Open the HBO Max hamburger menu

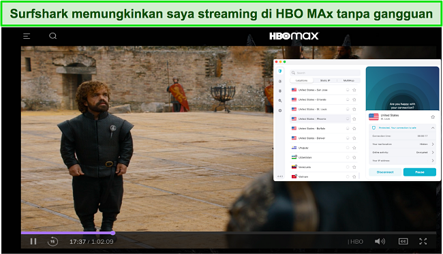point(27,36)
